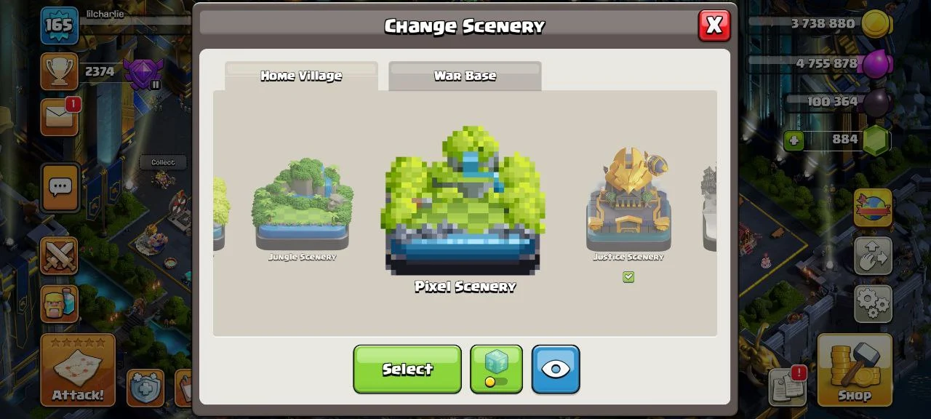Switch to the Home Village tab
This screenshot has height=419, width=931.
click(x=301, y=76)
